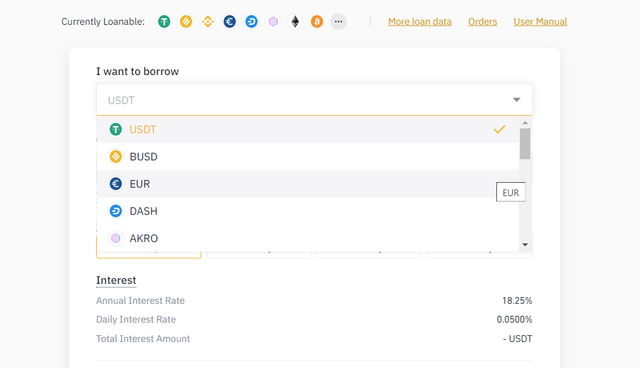Click the Daily Interest Rate label

[x=136, y=320]
